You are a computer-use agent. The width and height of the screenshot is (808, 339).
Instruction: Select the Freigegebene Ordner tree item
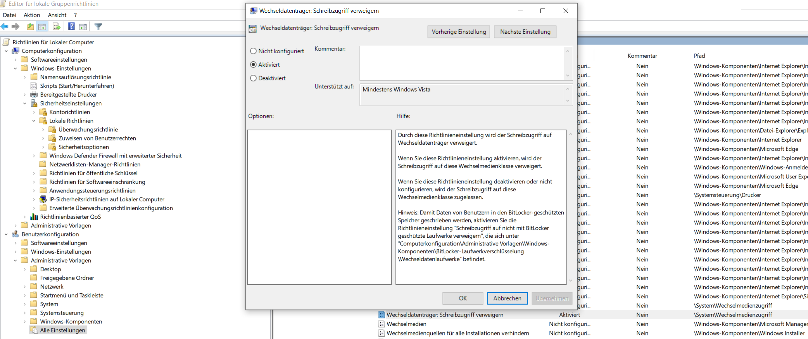point(67,278)
